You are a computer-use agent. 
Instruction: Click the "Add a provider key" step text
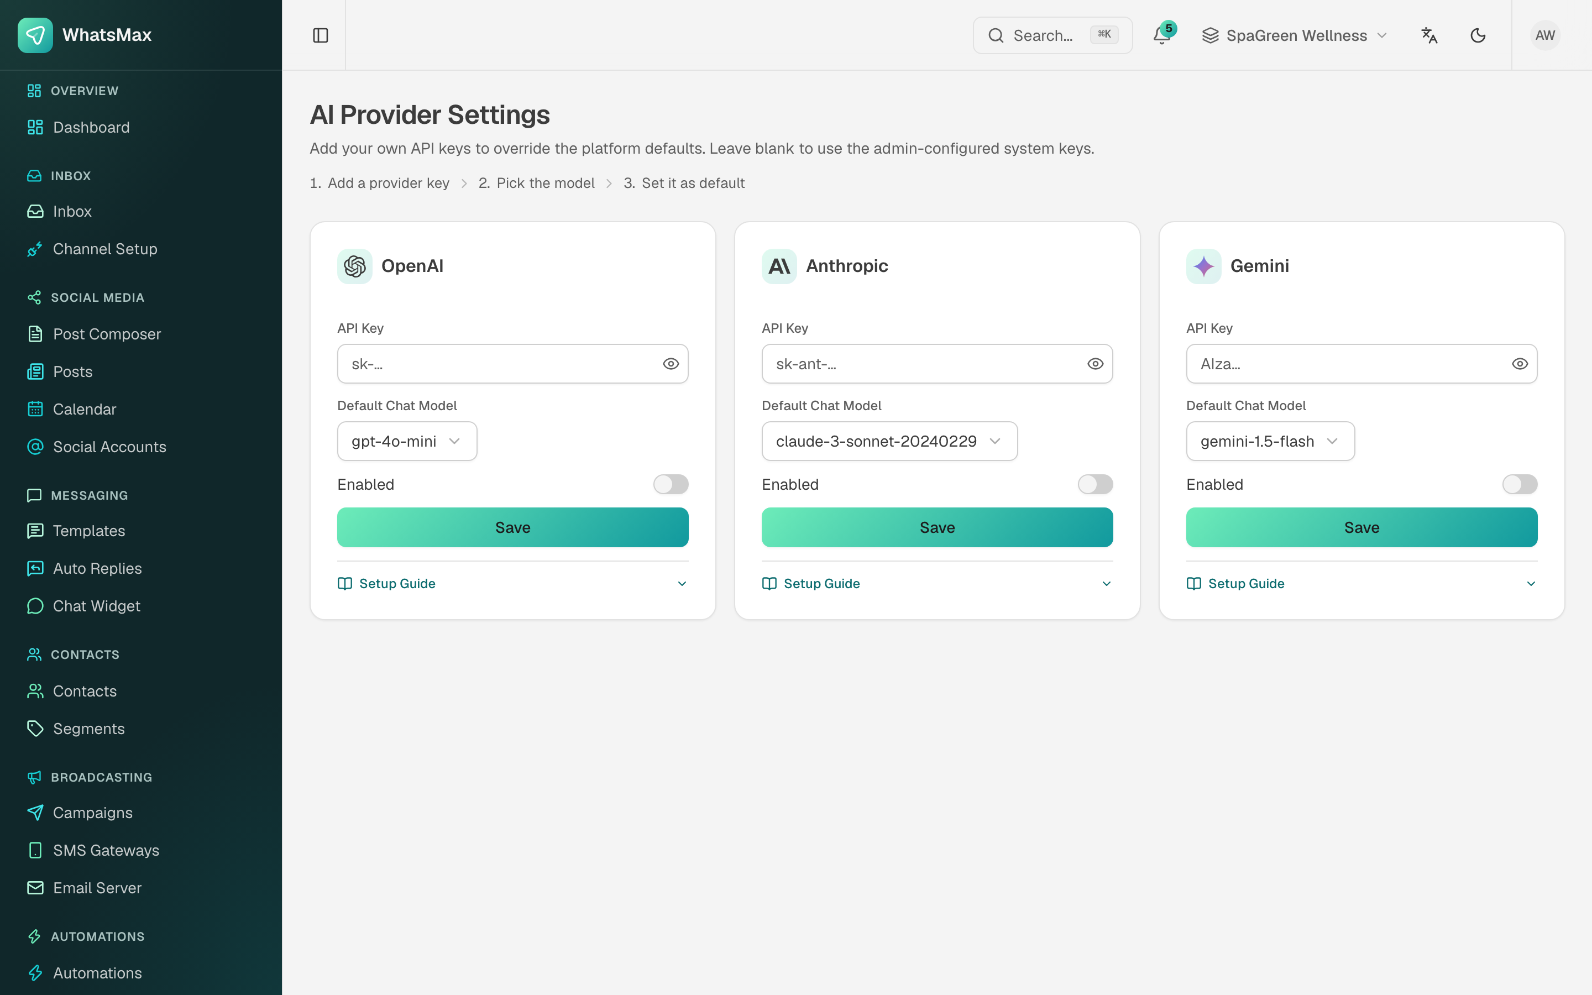pos(388,183)
